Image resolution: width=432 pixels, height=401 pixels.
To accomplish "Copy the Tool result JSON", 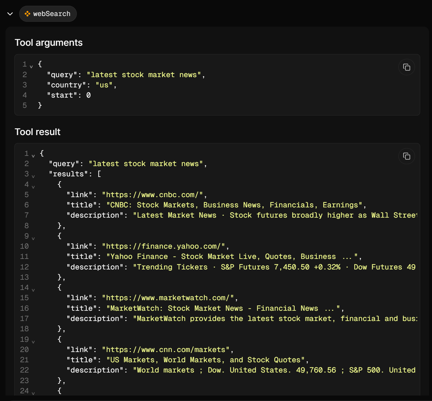I will point(406,156).
